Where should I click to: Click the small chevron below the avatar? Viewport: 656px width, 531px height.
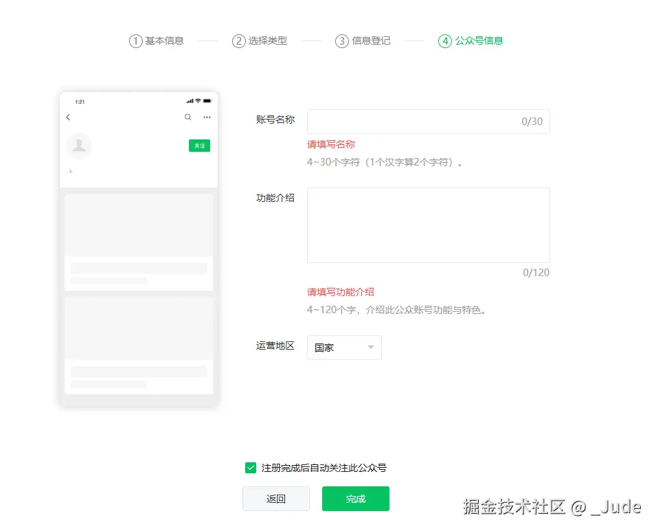69,172
